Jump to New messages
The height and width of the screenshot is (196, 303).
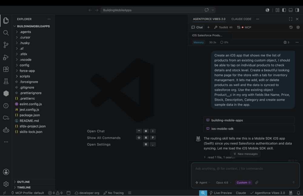pyautogui.click(x=245, y=154)
